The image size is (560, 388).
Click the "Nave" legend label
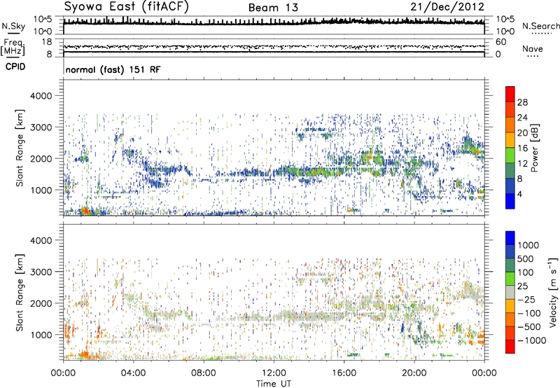tap(533, 49)
